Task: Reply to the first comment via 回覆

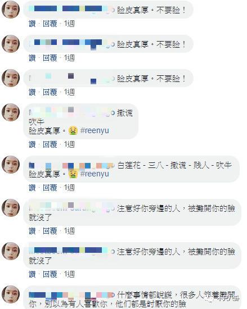Action: pos(50,24)
